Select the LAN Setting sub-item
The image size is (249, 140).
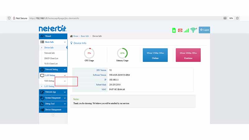tap(49, 86)
